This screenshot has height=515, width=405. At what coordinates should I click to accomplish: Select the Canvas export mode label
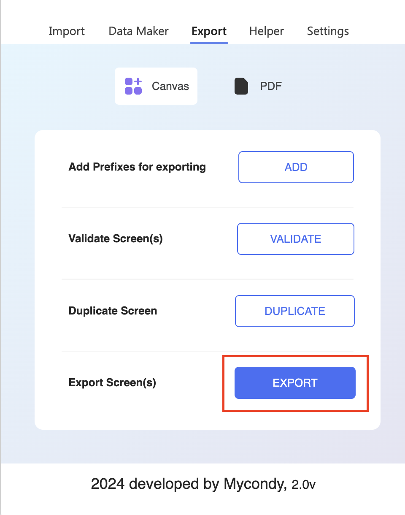click(170, 87)
